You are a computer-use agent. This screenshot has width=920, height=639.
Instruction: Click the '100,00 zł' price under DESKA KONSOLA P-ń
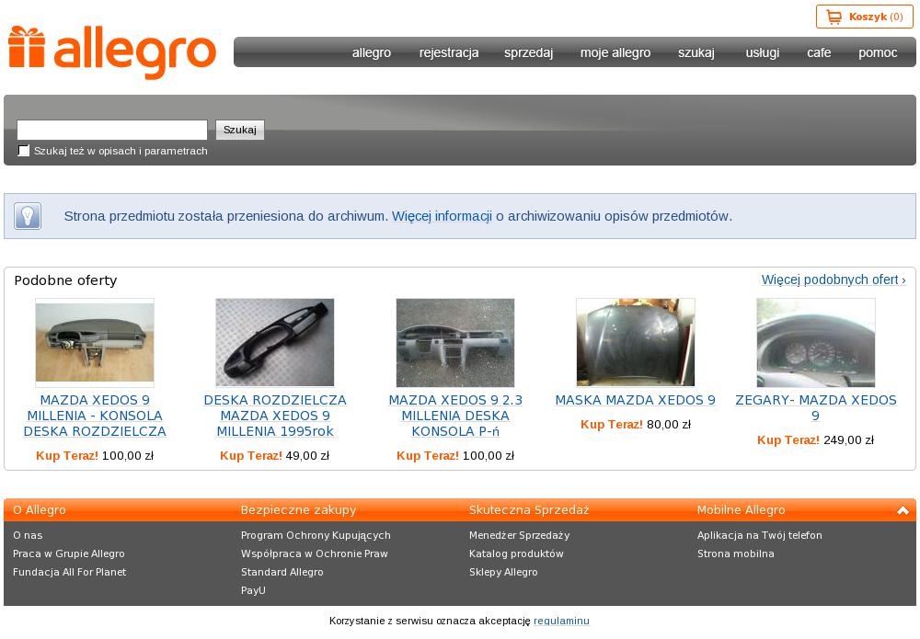point(489,455)
